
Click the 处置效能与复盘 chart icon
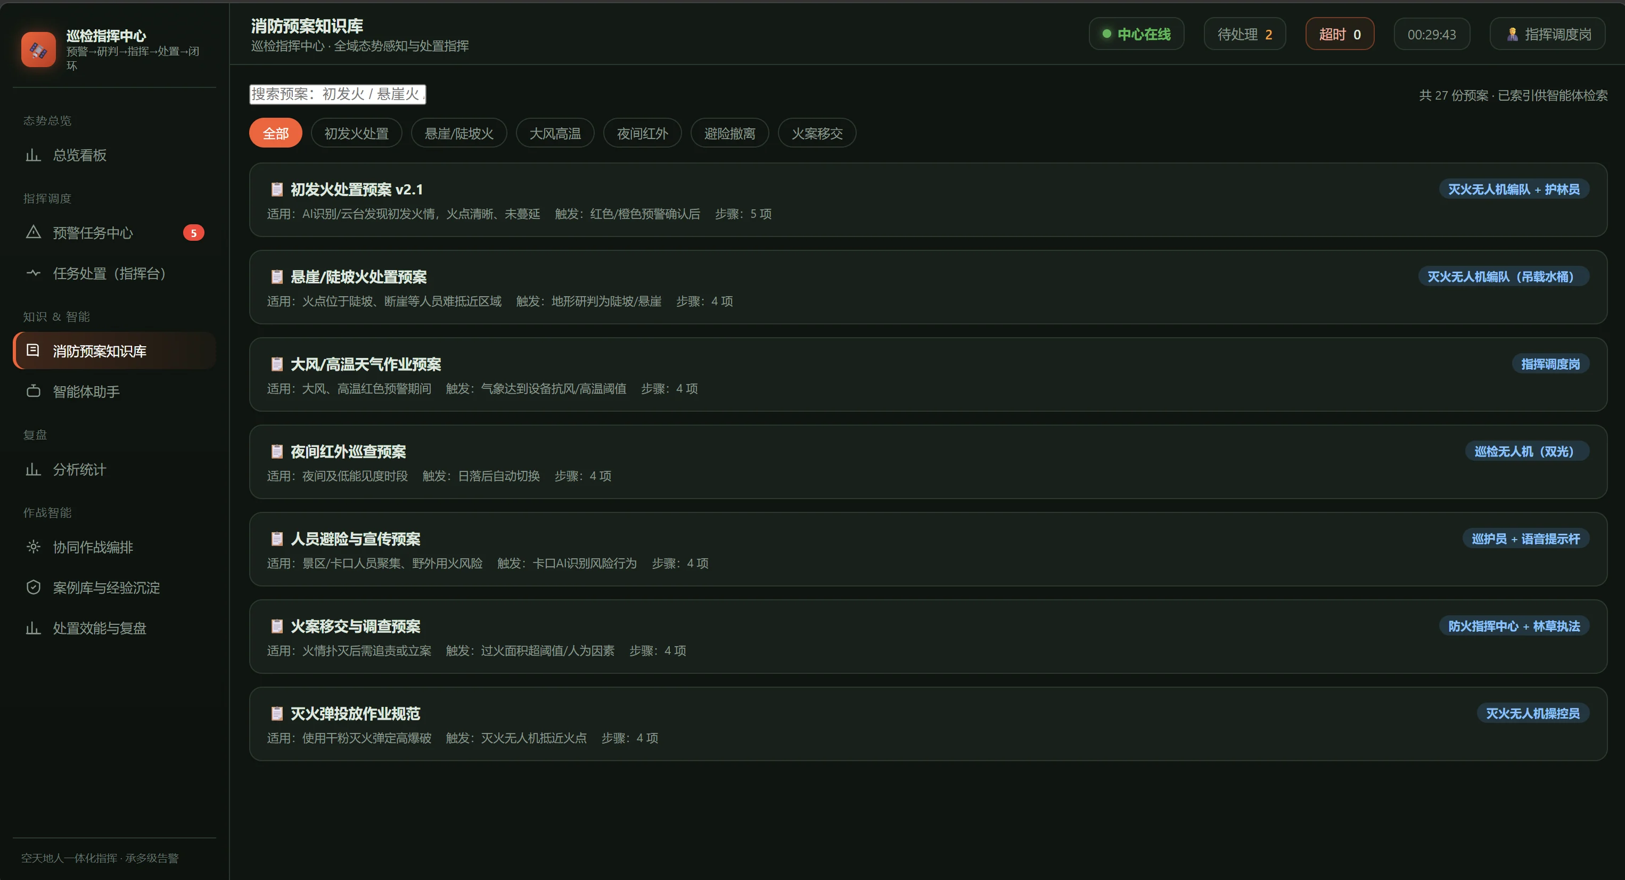33,628
